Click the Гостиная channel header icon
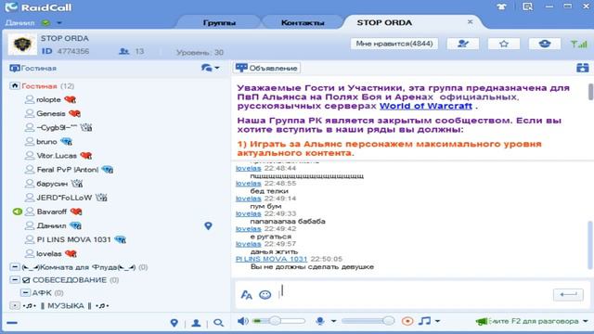 click(x=15, y=68)
